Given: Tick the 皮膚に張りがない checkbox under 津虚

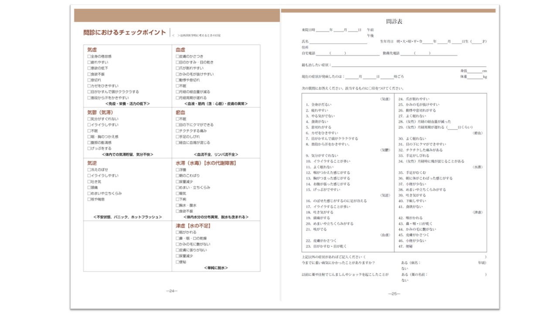Looking at the screenshot, I should [177, 250].
